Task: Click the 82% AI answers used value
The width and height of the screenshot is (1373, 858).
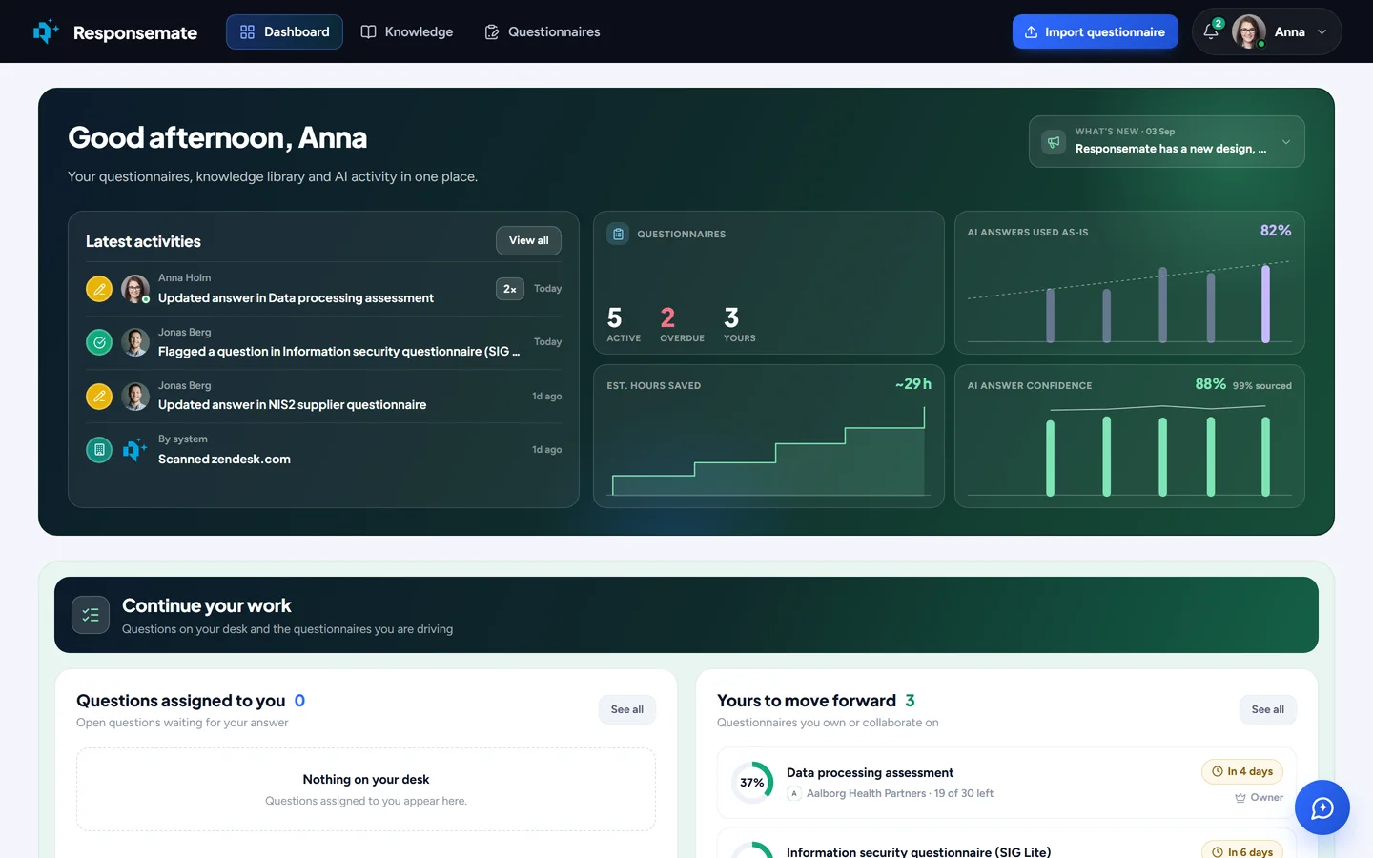Action: 1276,231
